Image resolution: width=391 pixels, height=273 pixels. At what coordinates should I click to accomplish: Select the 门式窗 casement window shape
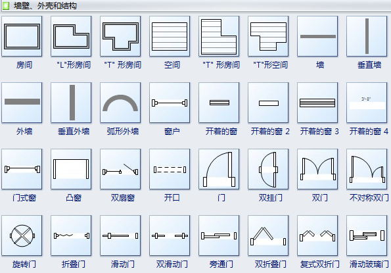pyautogui.click(x=22, y=169)
